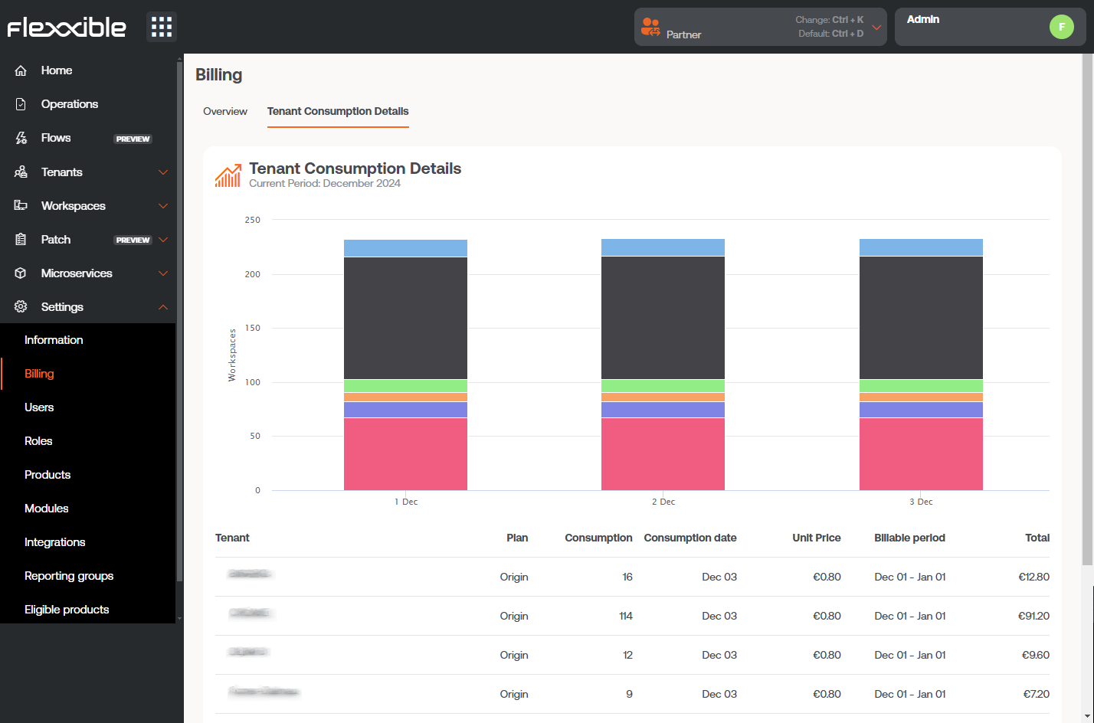Click the Plan column header
This screenshot has width=1094, height=723.
(x=517, y=538)
